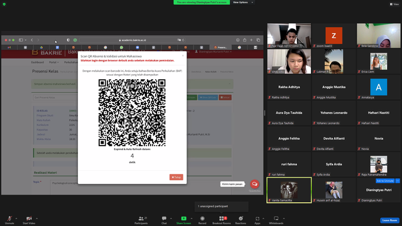
Task: Click the green Share Screen icon
Action: (184, 218)
